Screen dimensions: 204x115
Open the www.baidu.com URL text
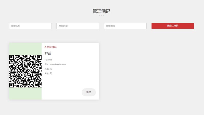click(57, 65)
